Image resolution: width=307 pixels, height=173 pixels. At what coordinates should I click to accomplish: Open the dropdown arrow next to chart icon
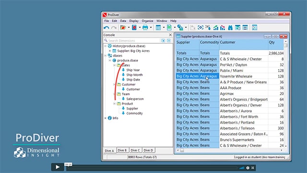coord(186,28)
